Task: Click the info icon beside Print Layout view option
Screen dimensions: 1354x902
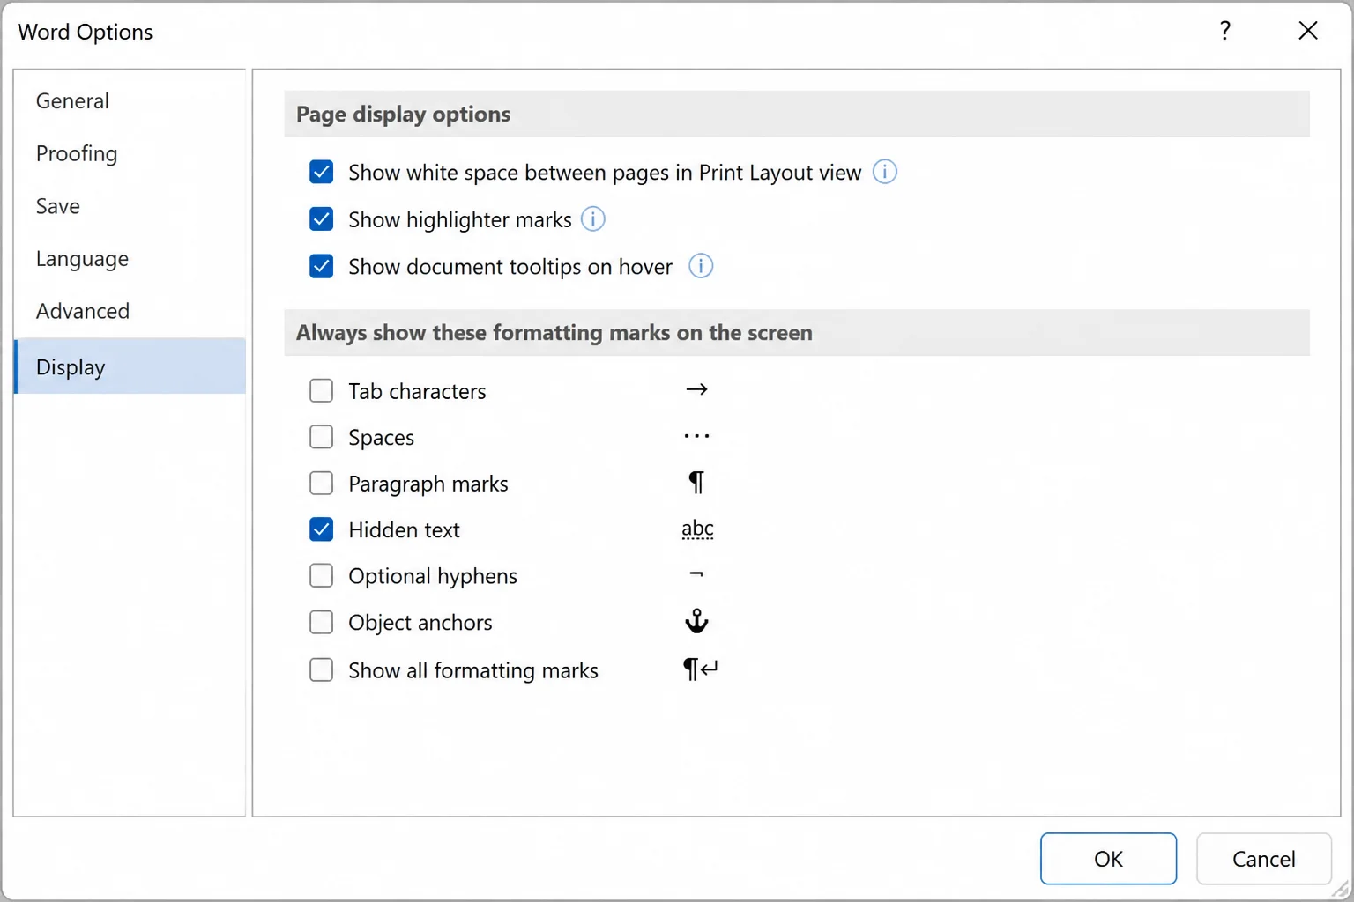Action: pyautogui.click(x=884, y=171)
